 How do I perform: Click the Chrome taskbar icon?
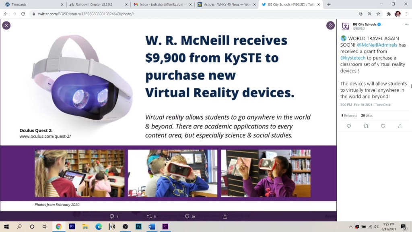pyautogui.click(x=59, y=226)
